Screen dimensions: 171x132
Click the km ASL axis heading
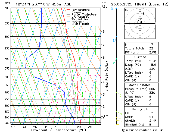(104, 5)
